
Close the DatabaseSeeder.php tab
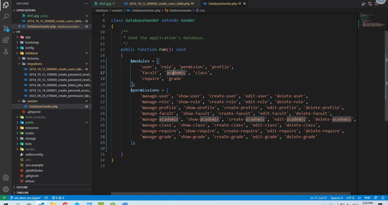(244, 4)
